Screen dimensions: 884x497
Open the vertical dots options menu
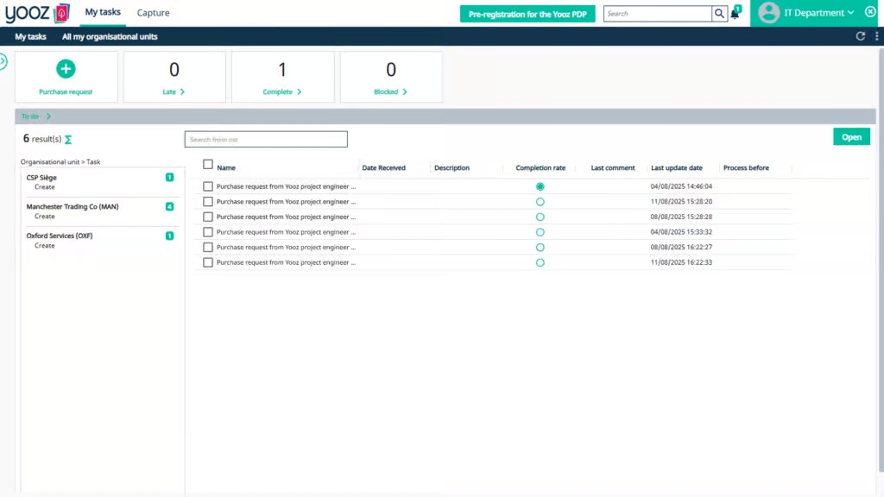click(877, 36)
